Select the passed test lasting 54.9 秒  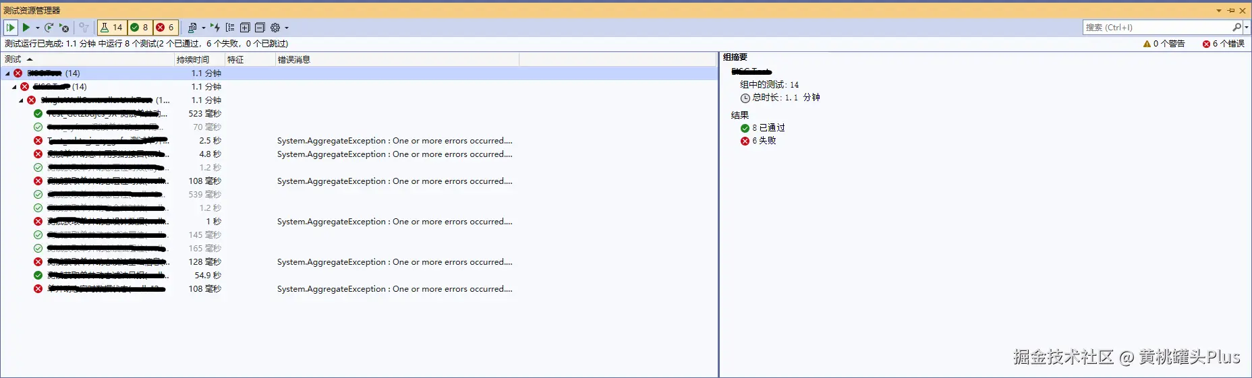pyautogui.click(x=359, y=276)
